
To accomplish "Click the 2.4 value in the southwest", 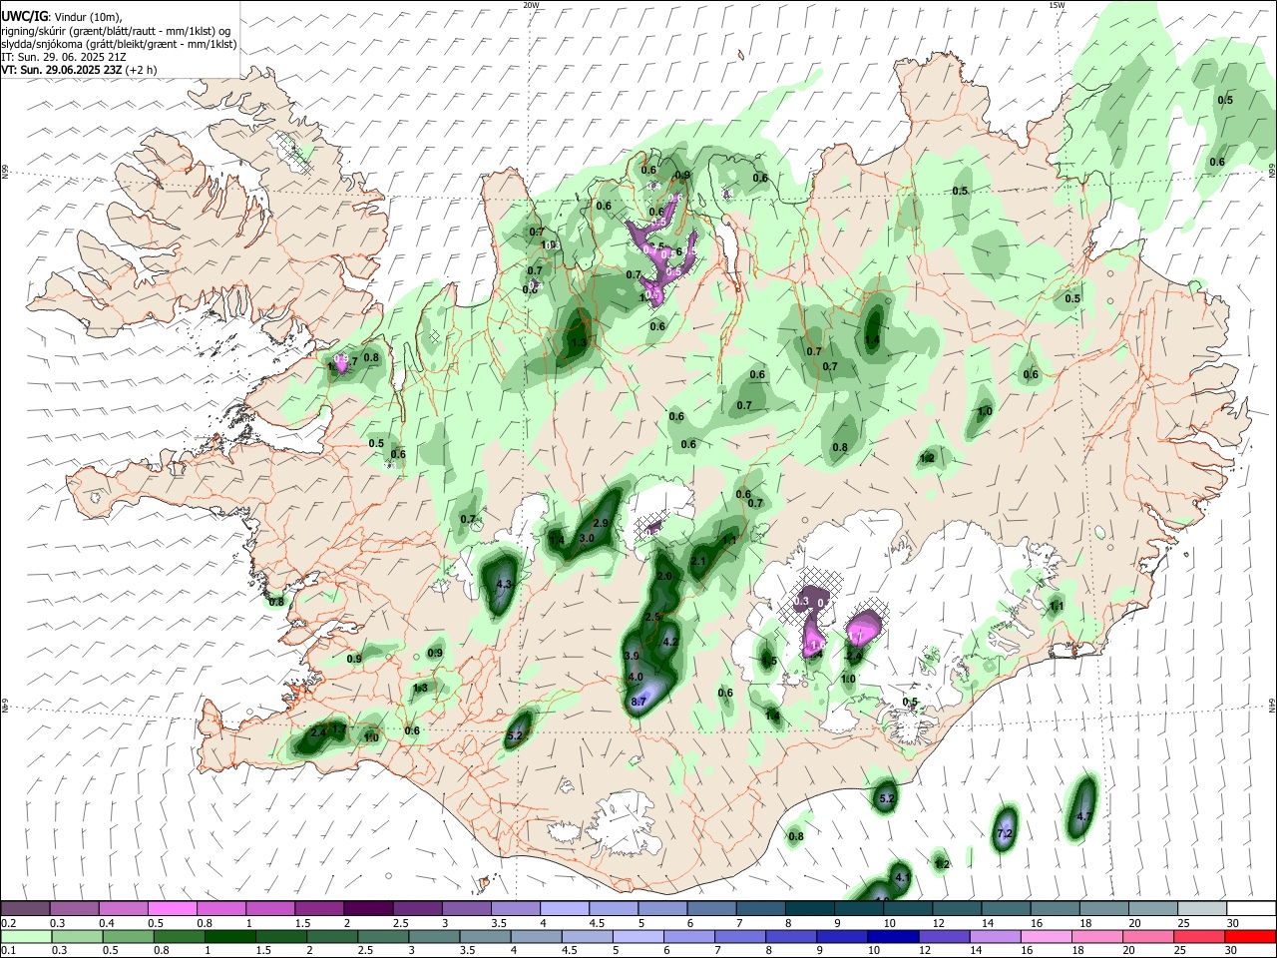I will [x=319, y=732].
